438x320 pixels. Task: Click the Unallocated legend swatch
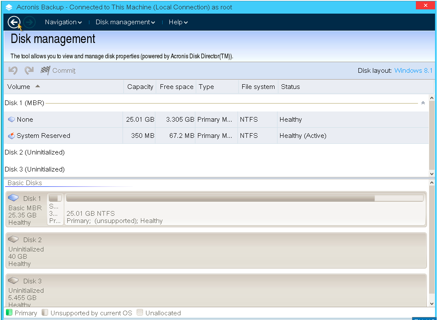click(x=140, y=312)
